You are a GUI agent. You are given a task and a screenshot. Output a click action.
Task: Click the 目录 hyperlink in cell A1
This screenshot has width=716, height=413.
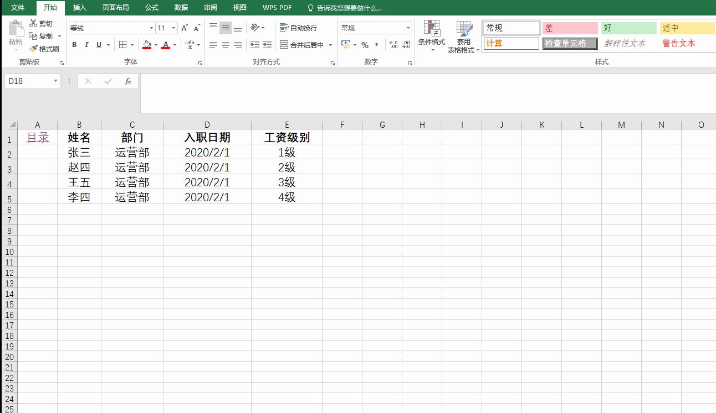(x=38, y=137)
